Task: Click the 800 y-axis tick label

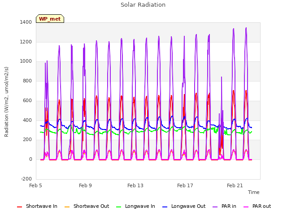Action: click(x=27, y=81)
